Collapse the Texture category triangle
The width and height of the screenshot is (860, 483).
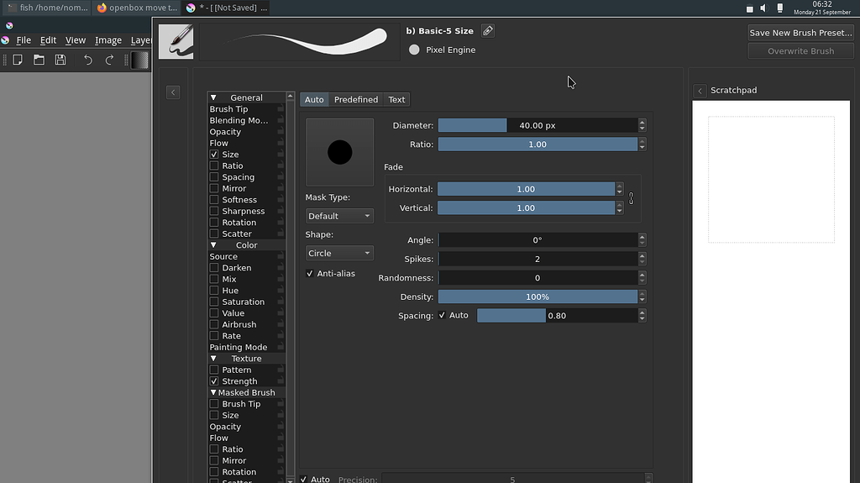pyautogui.click(x=213, y=359)
